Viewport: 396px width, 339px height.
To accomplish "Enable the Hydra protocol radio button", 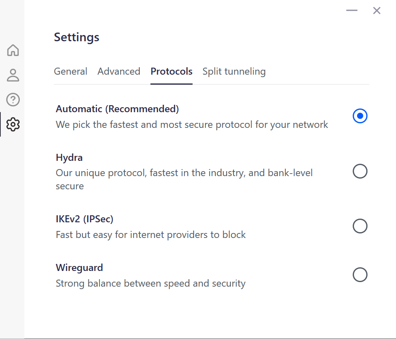I will [360, 171].
